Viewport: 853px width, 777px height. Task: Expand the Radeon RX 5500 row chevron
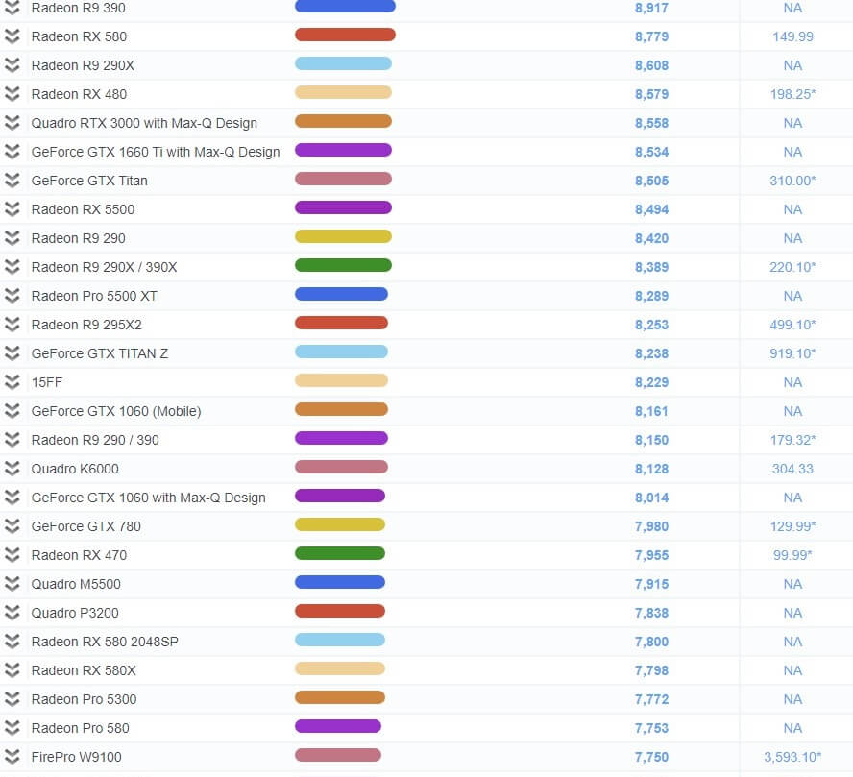(12, 209)
